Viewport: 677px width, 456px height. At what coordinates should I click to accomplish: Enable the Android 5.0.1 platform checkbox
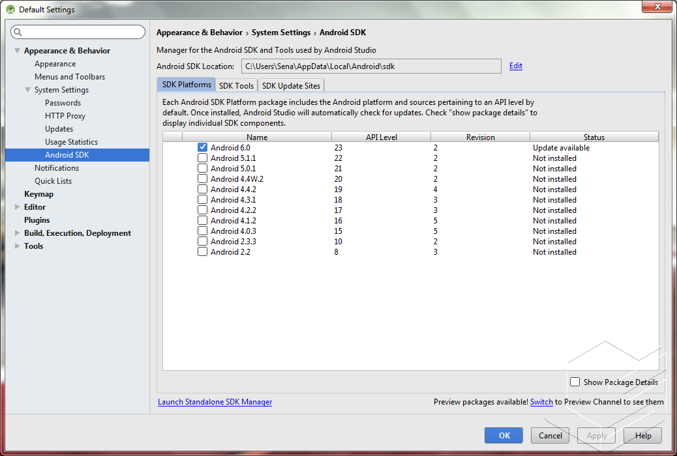coord(202,168)
